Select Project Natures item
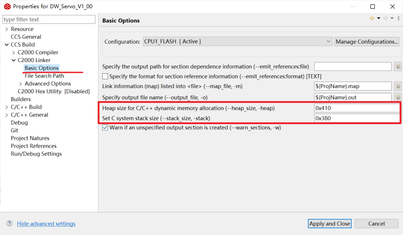Viewport: 403px width, 235px height. (30, 138)
